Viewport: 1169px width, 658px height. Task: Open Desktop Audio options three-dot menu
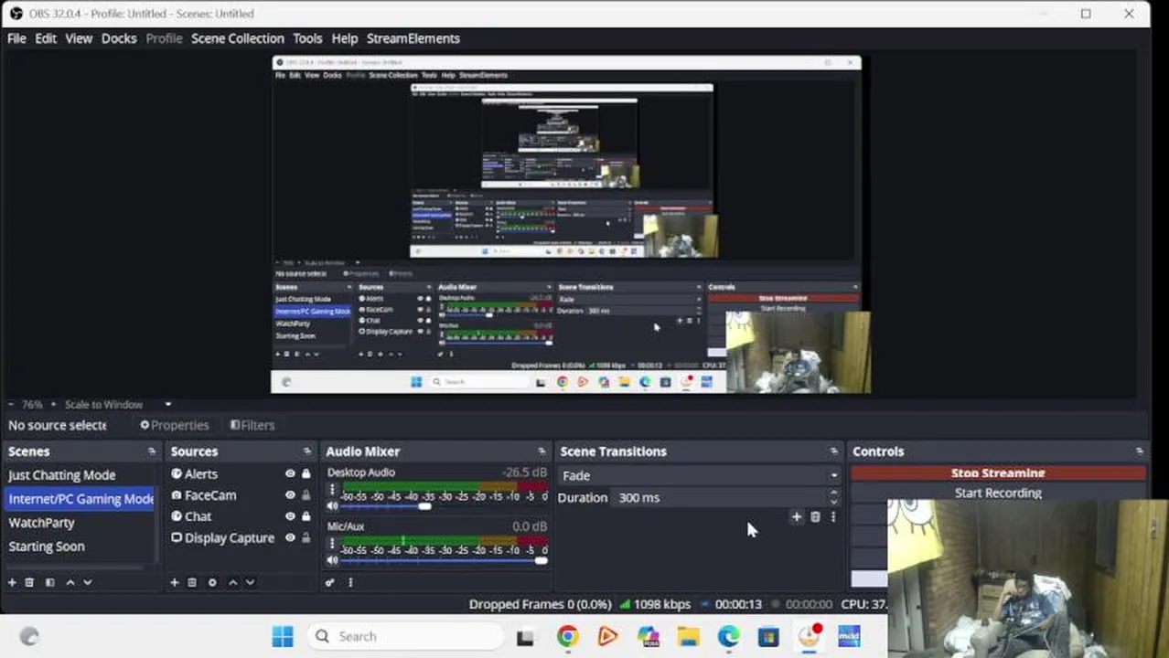[332, 491]
